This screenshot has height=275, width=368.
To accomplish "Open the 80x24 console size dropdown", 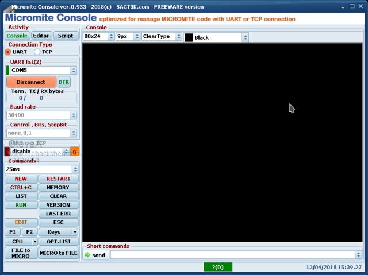I will [x=110, y=37].
